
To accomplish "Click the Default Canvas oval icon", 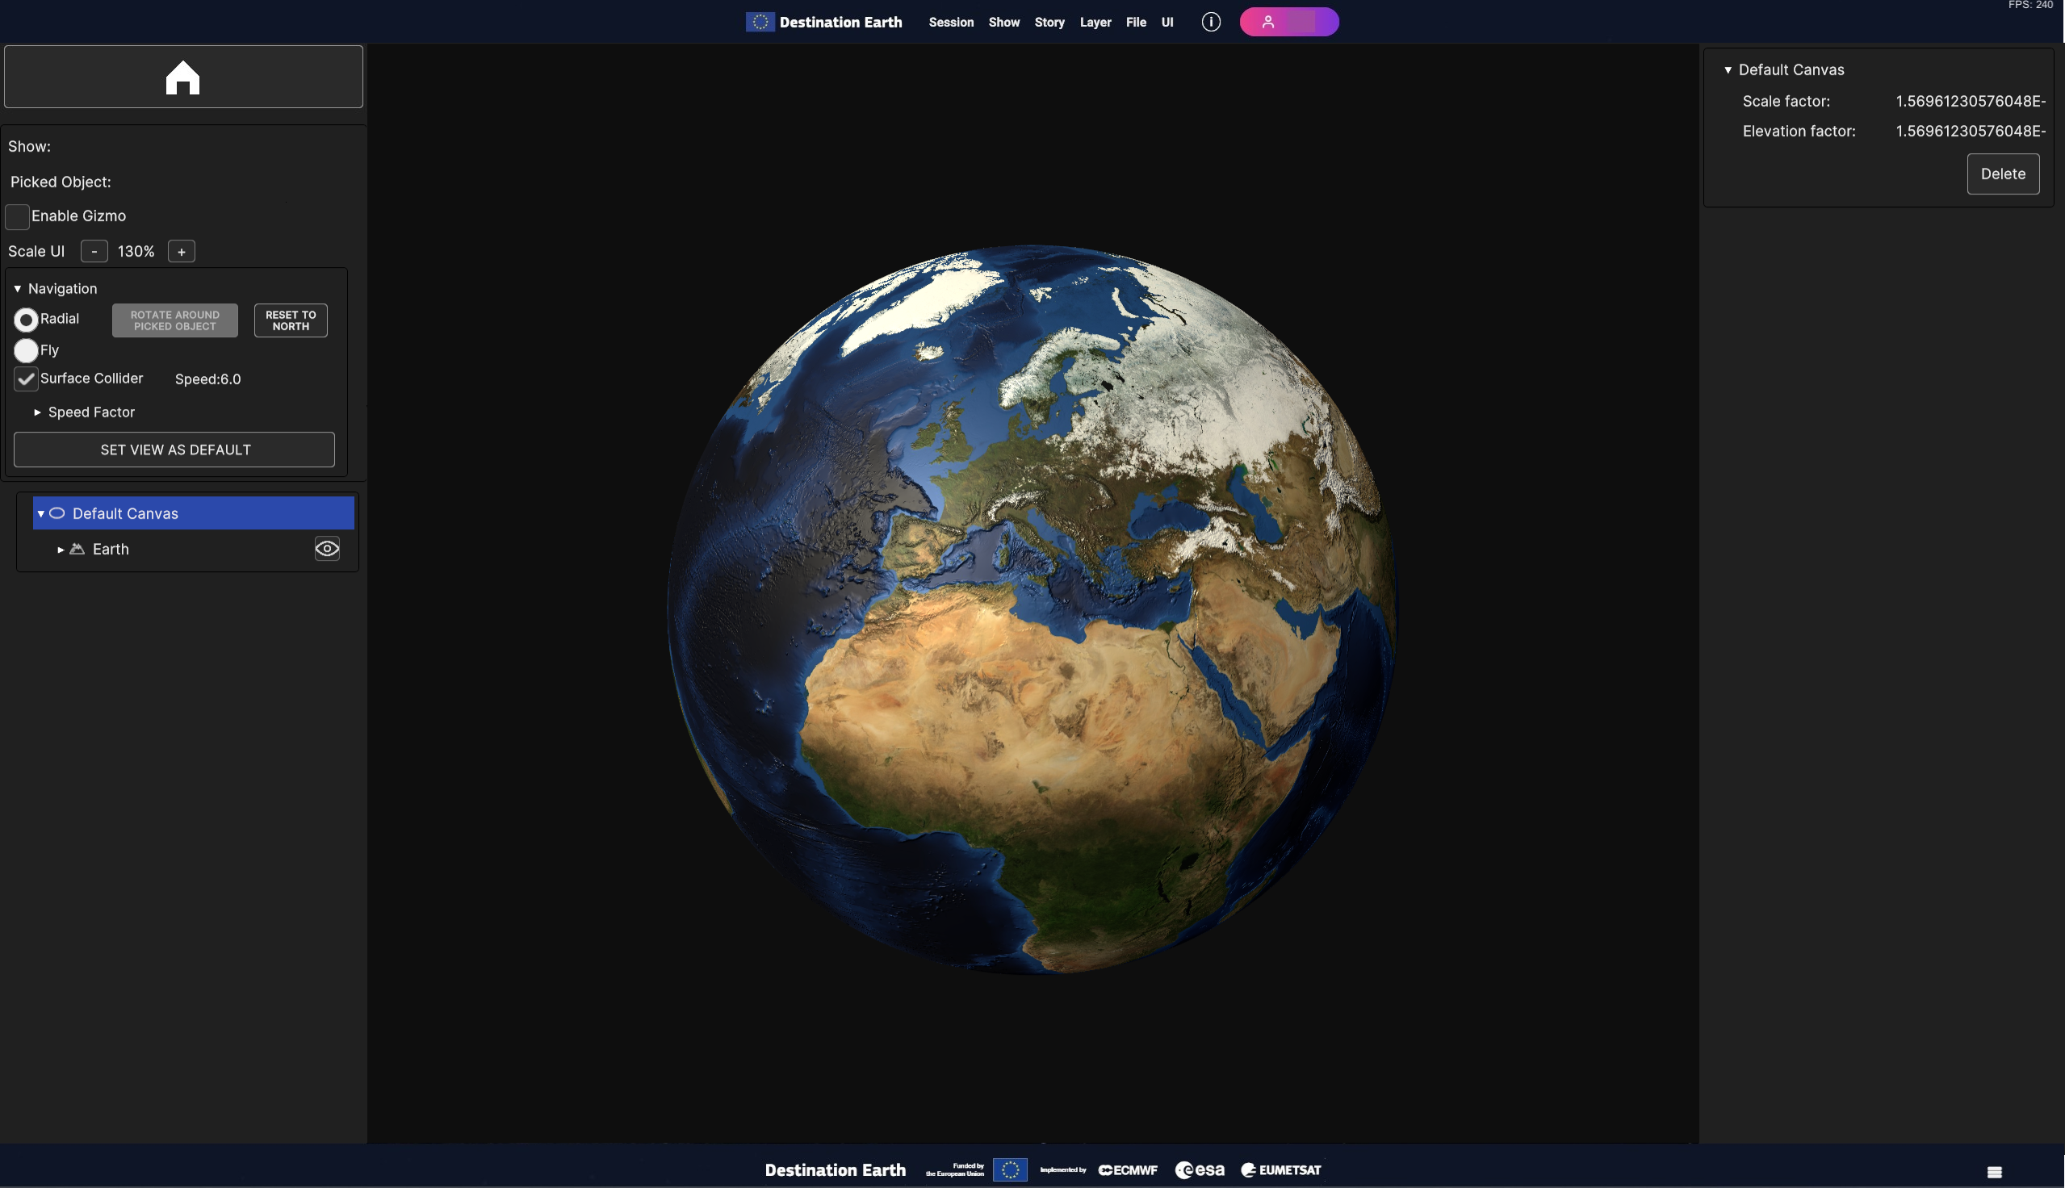I will click(x=57, y=513).
